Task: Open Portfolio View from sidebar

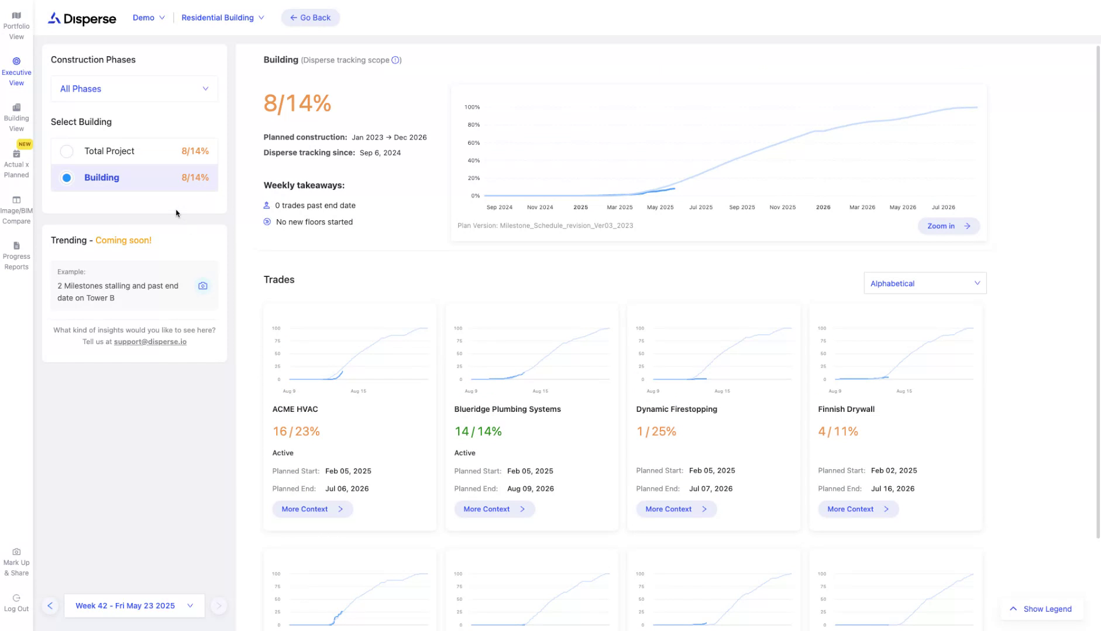Action: [16, 26]
